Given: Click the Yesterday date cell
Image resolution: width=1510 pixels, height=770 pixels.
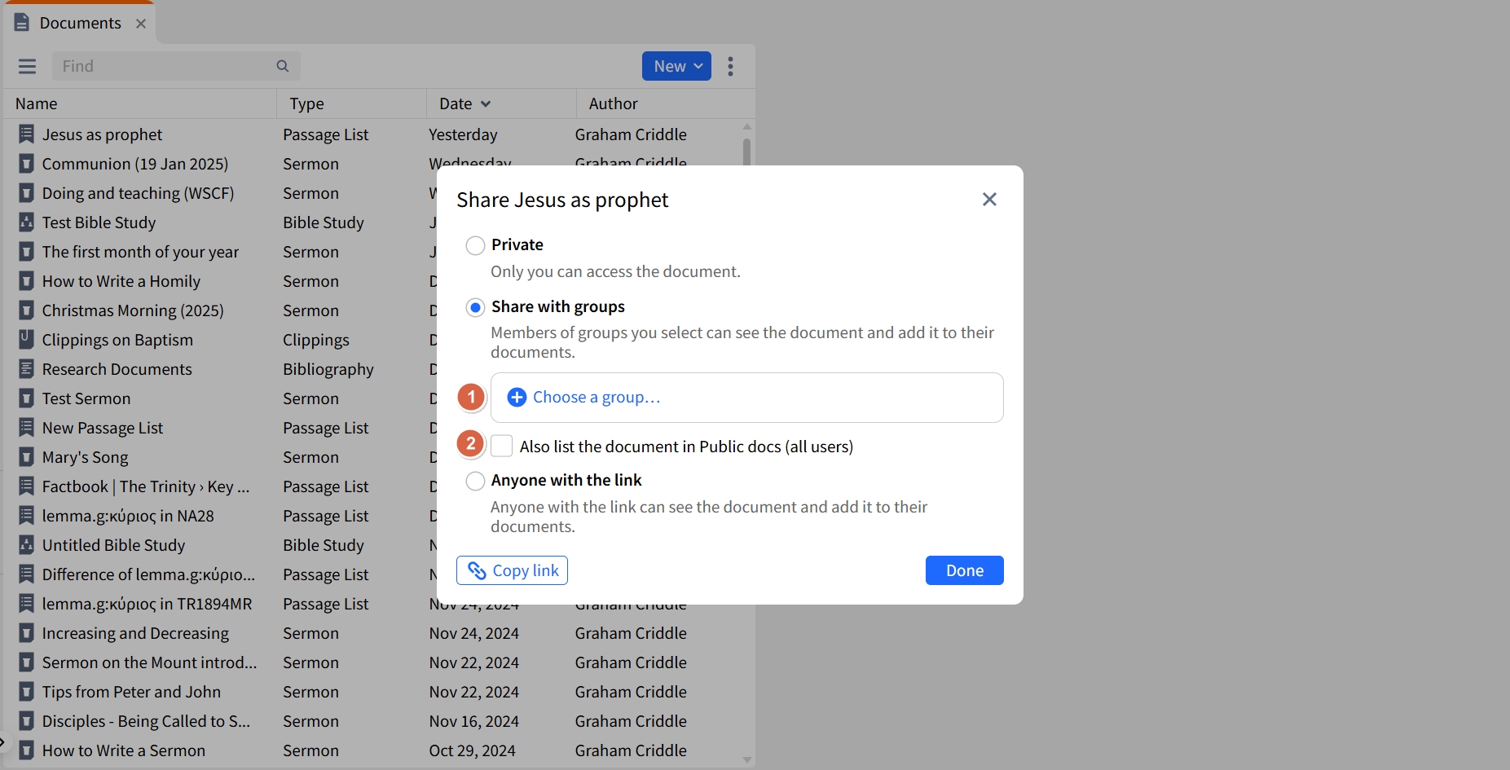Looking at the screenshot, I should [x=463, y=134].
